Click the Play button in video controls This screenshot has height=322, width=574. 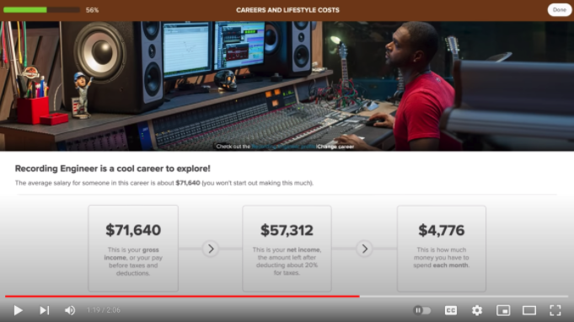18,310
